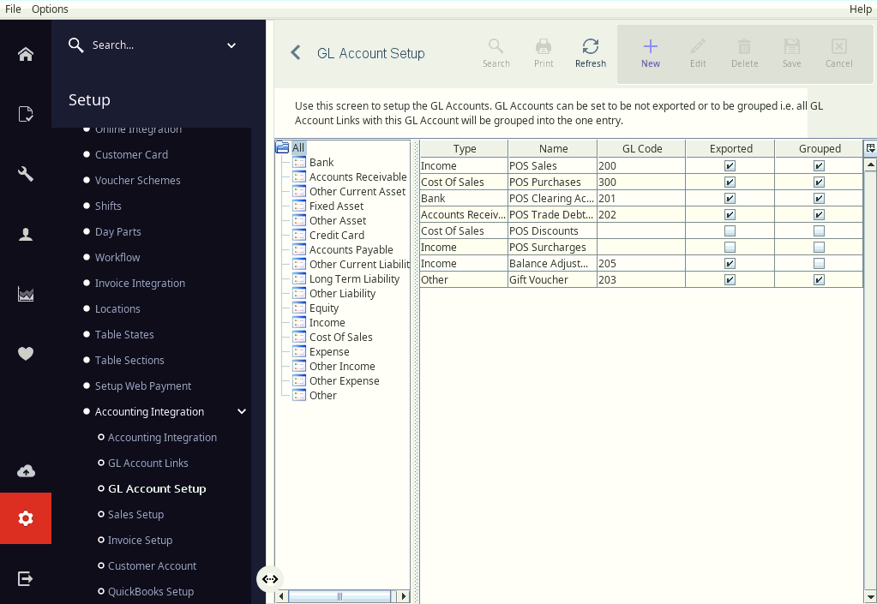The height and width of the screenshot is (604, 877).
Task: Uncheck Grouped checkbox for POS Sales row
Action: coord(818,166)
